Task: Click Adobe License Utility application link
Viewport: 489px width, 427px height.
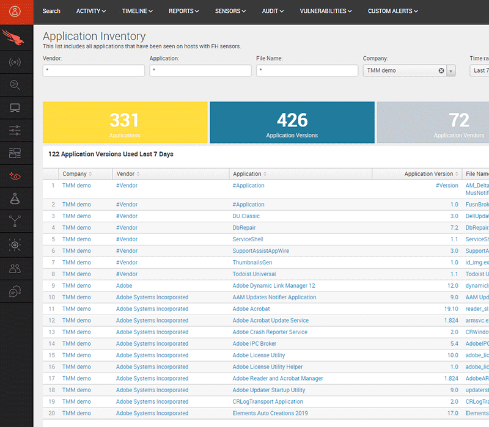Action: click(259, 356)
